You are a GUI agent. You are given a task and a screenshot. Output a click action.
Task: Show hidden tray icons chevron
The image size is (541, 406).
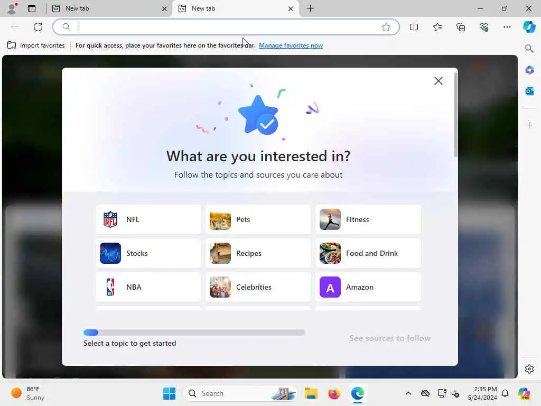[x=408, y=393]
